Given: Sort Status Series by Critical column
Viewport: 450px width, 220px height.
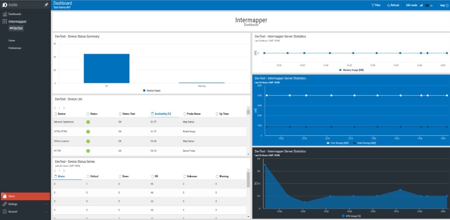Looking at the screenshot, I should point(92,176).
